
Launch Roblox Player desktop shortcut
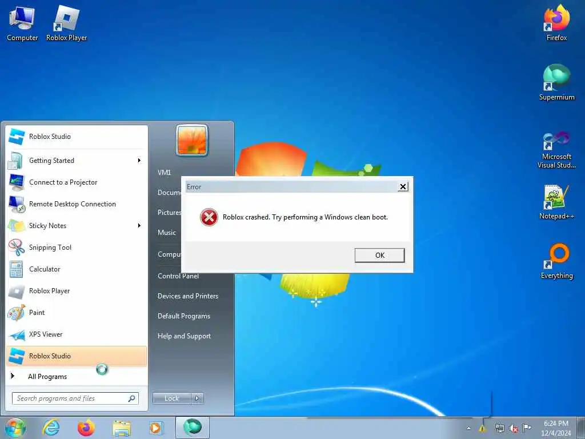coord(66,23)
